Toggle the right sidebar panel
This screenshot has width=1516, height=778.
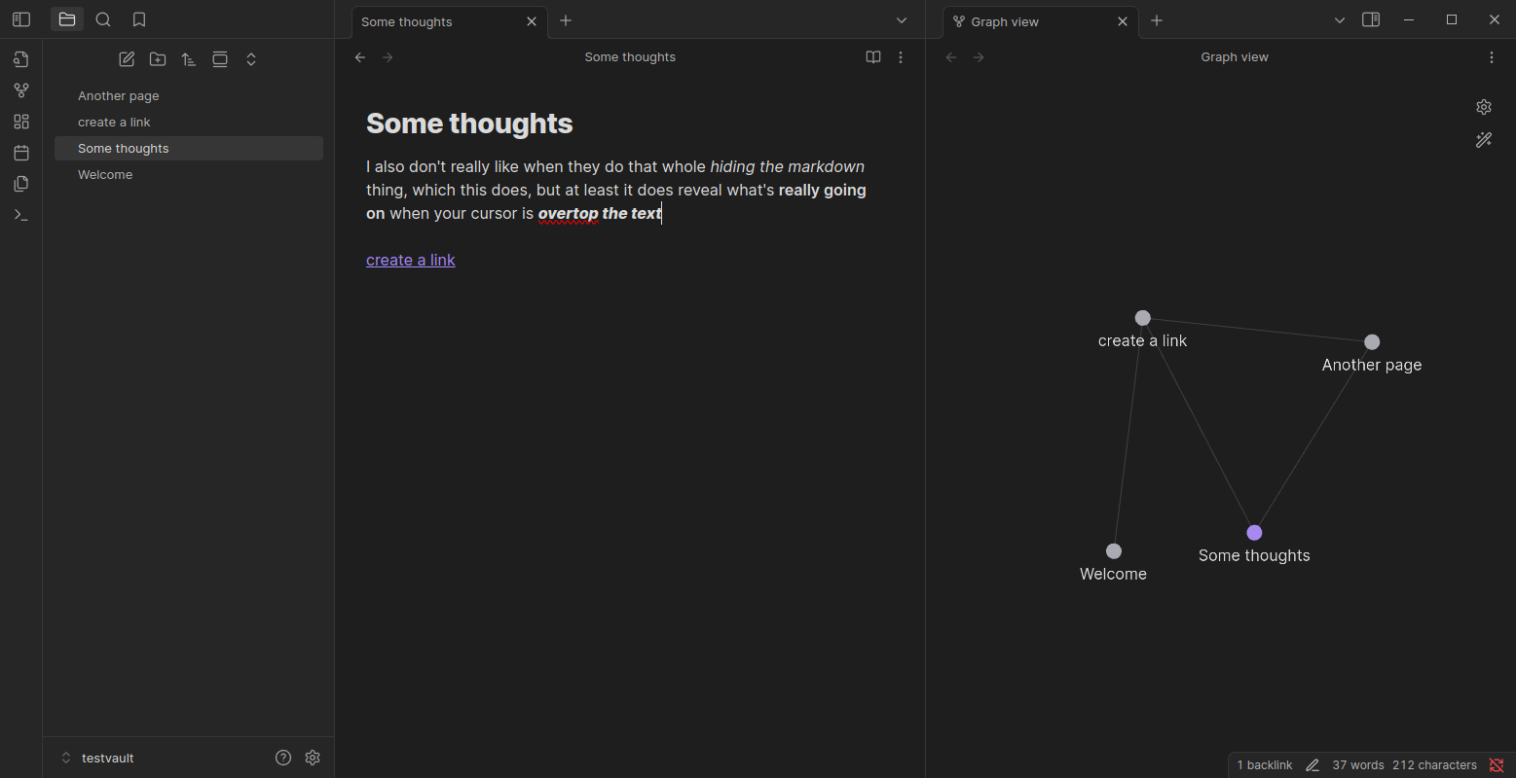click(1371, 19)
